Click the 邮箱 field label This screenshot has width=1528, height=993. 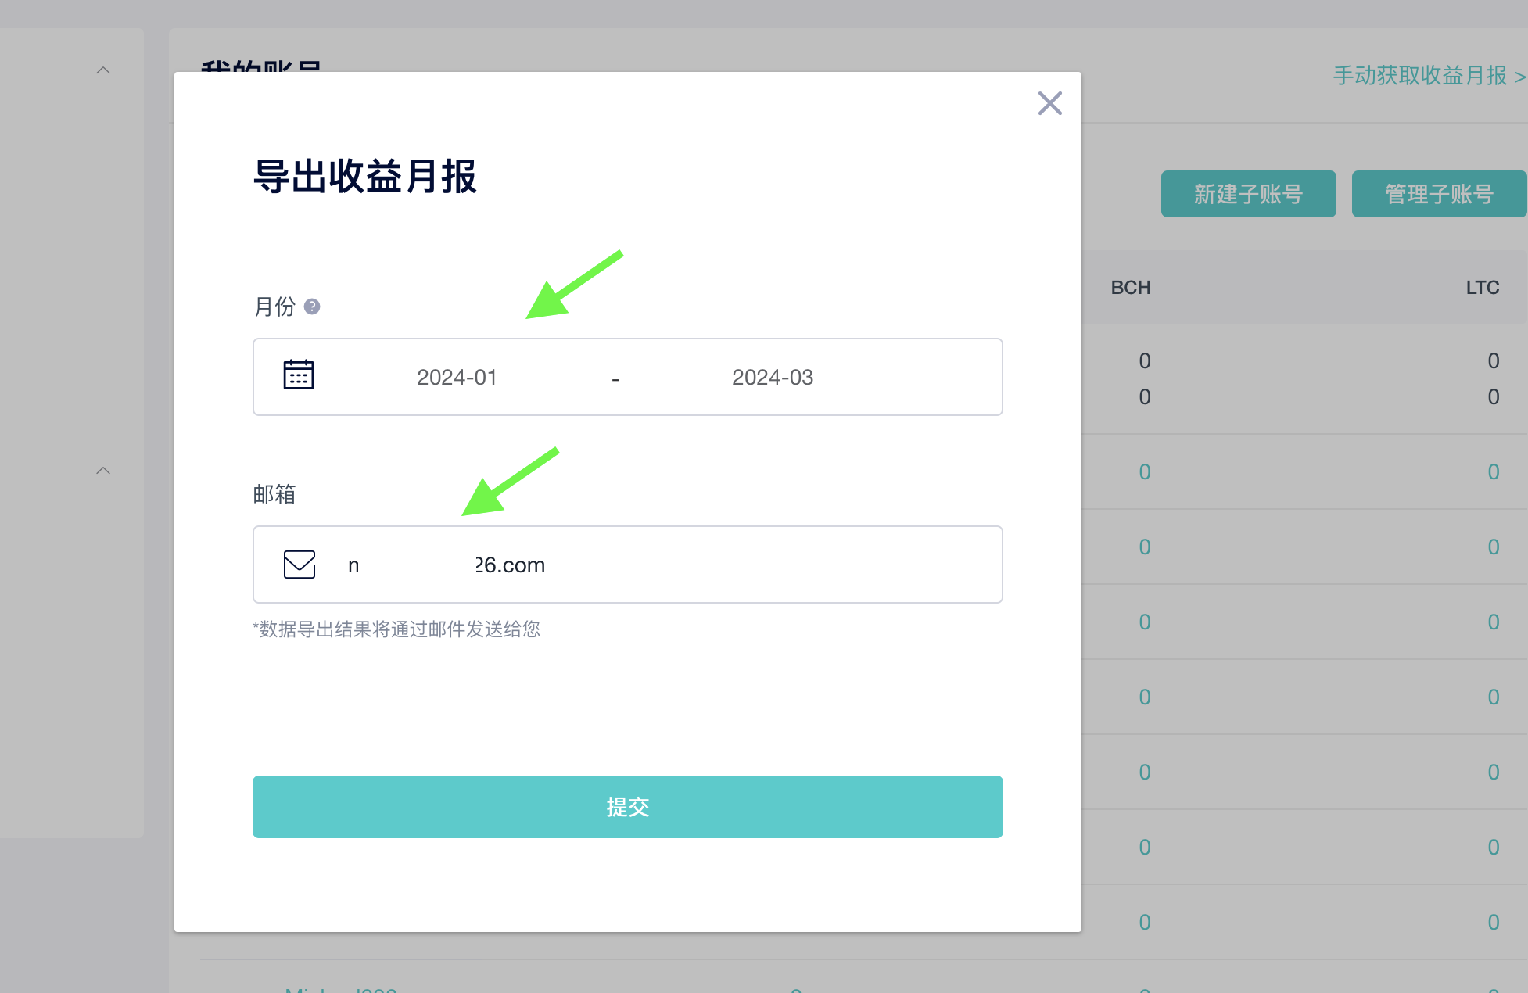click(x=274, y=494)
